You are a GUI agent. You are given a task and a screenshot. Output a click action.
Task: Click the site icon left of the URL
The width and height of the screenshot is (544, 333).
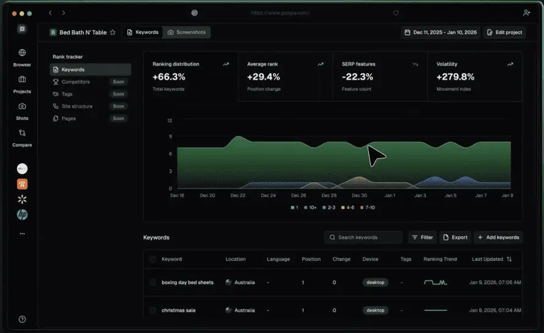pyautogui.click(x=195, y=13)
